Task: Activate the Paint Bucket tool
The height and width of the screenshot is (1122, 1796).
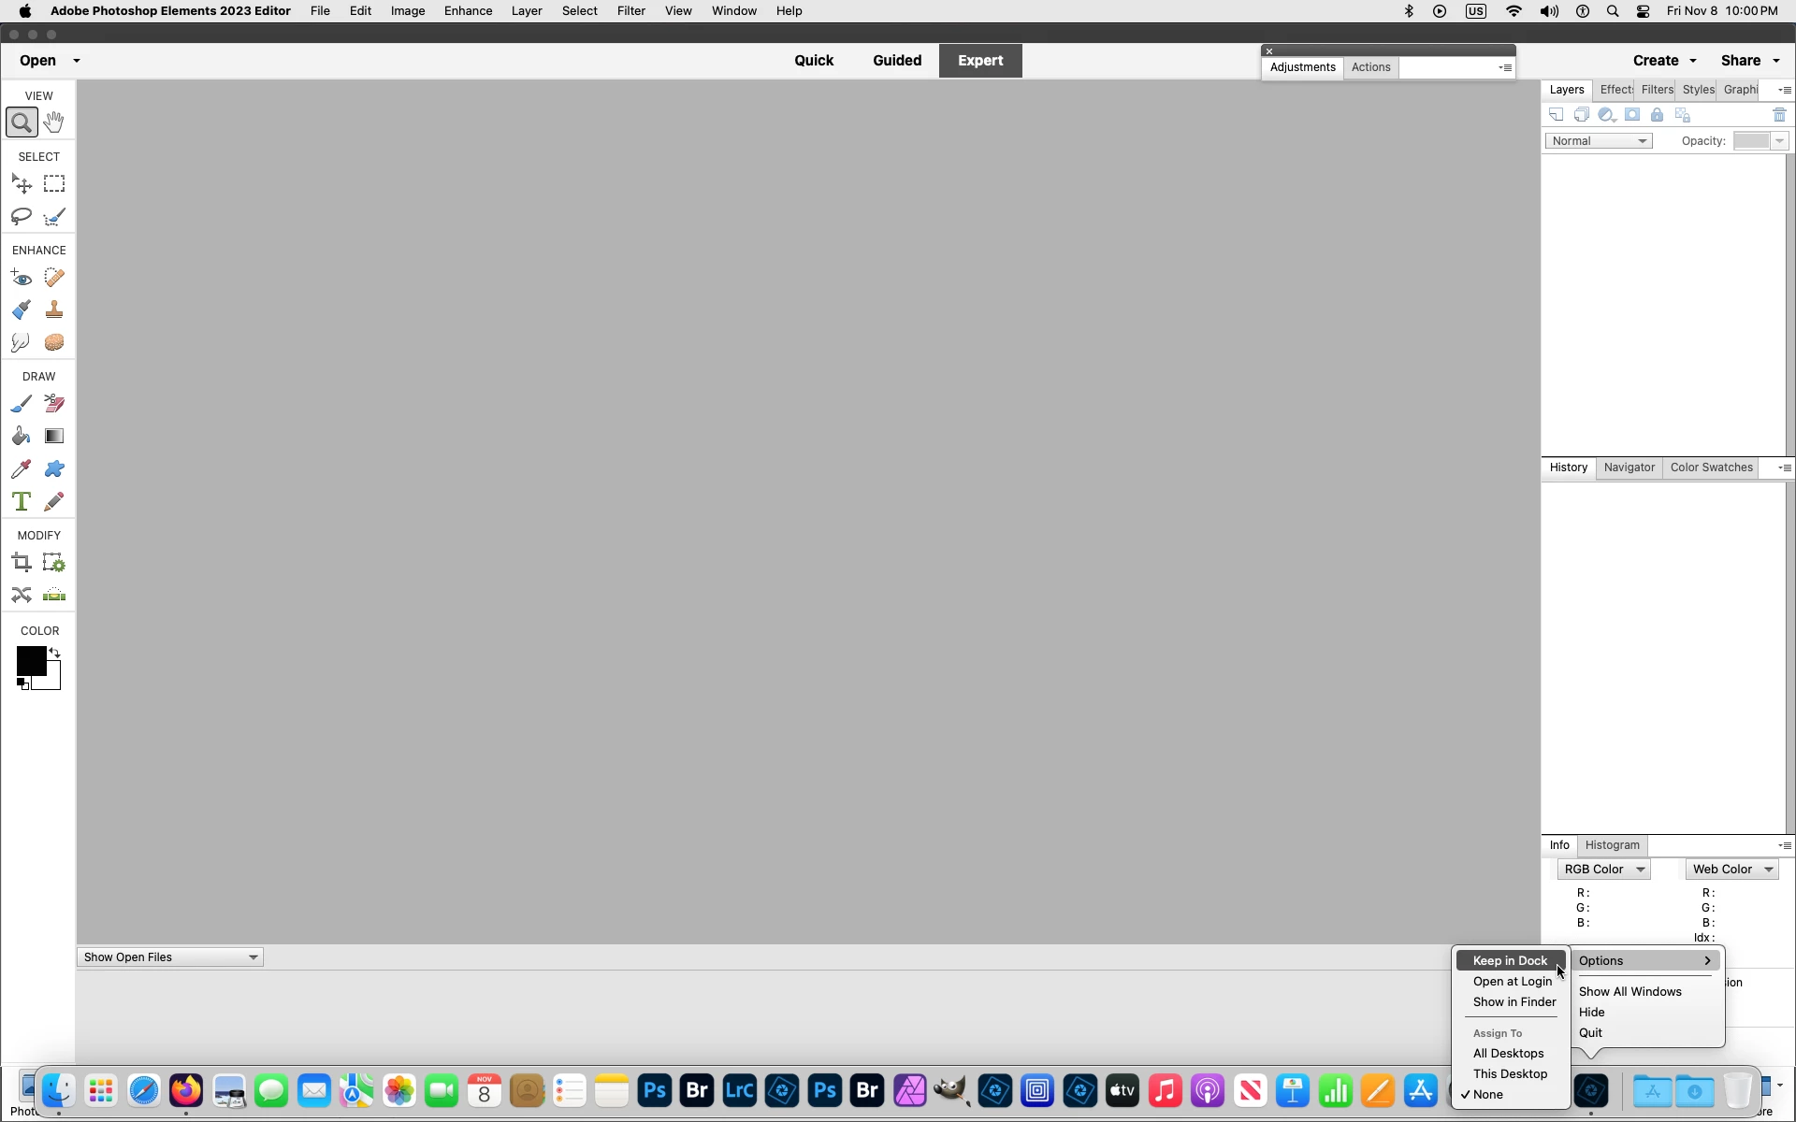Action: [x=22, y=437]
